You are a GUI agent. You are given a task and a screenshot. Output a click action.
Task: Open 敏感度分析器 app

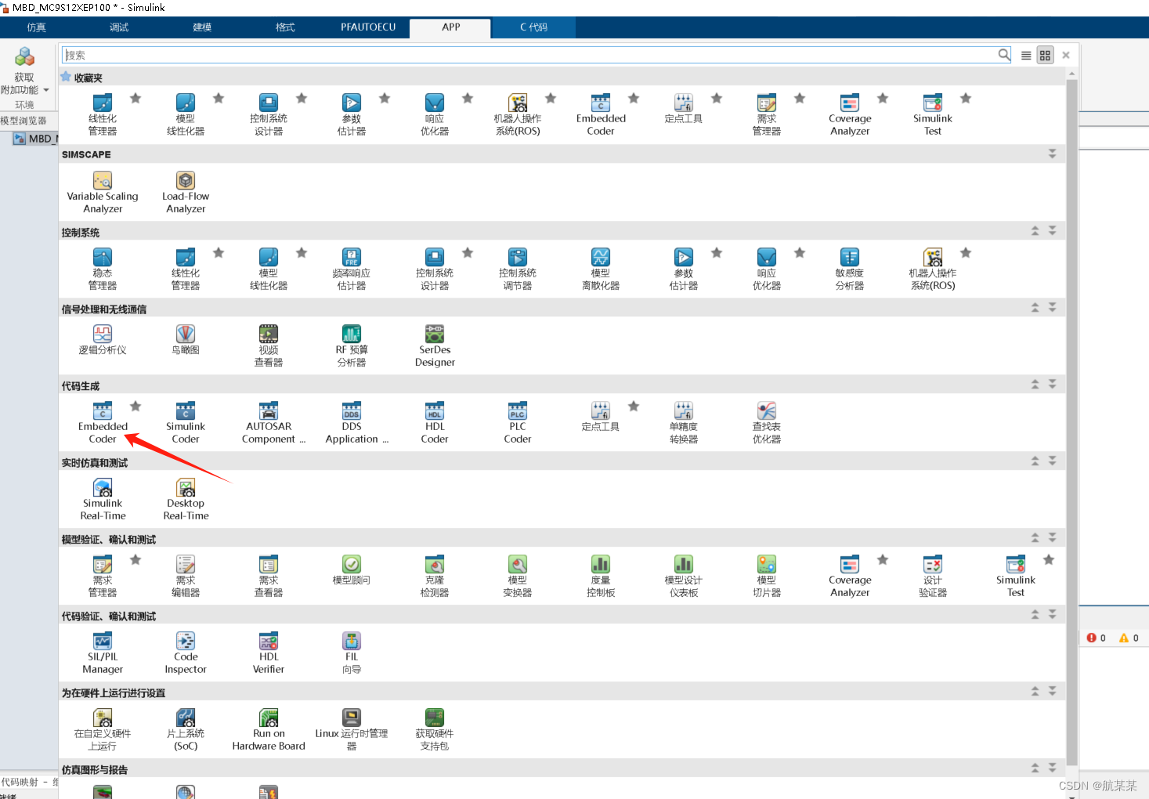point(850,269)
